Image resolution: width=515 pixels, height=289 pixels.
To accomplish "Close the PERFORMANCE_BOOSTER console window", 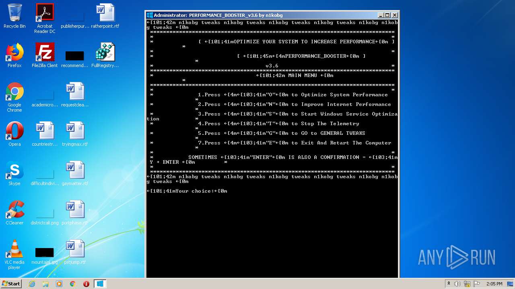I will click(395, 15).
